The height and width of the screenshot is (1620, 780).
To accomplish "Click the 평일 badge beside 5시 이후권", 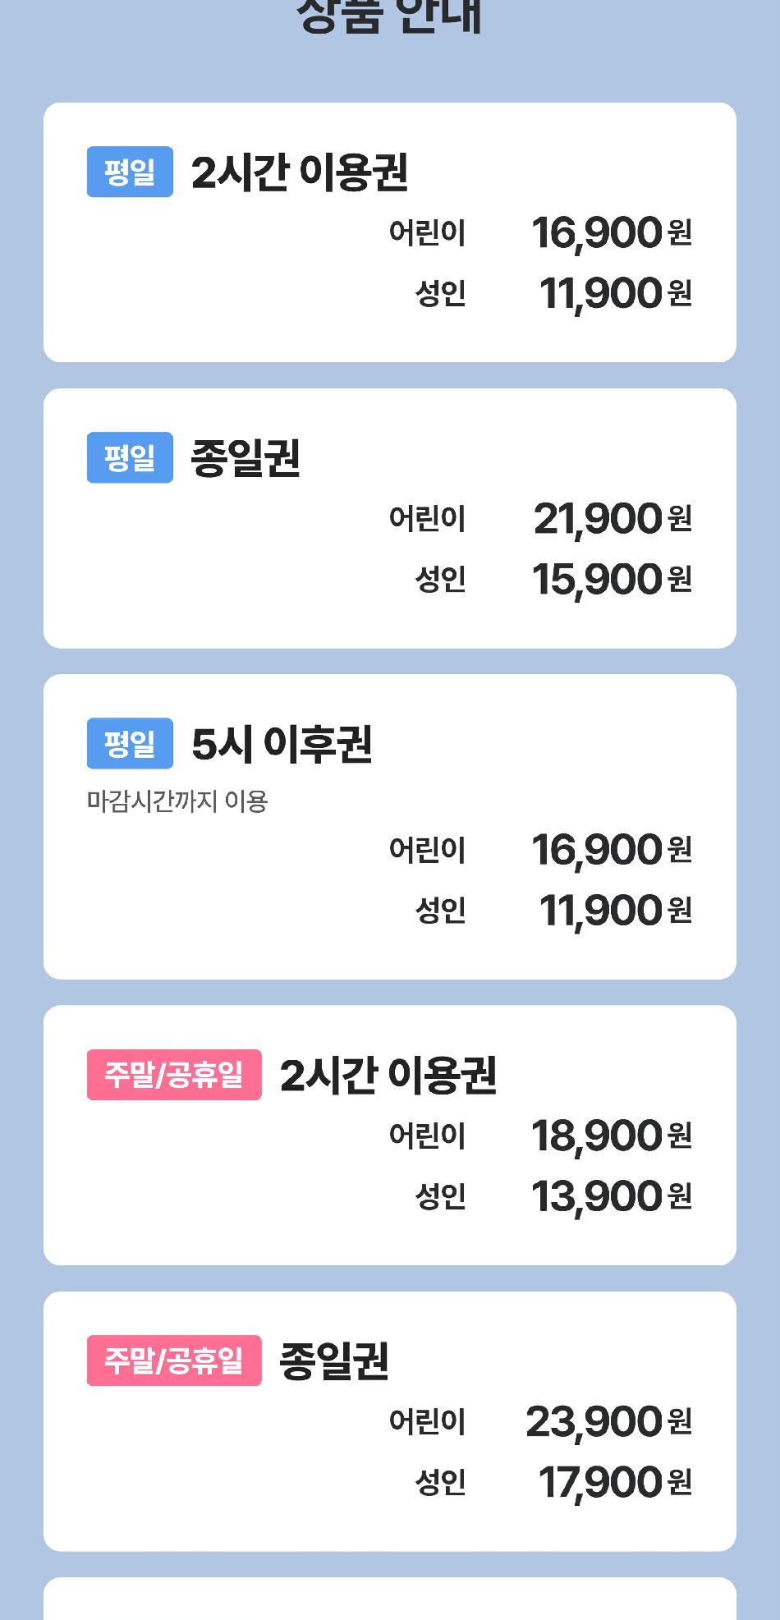I will click(x=130, y=743).
